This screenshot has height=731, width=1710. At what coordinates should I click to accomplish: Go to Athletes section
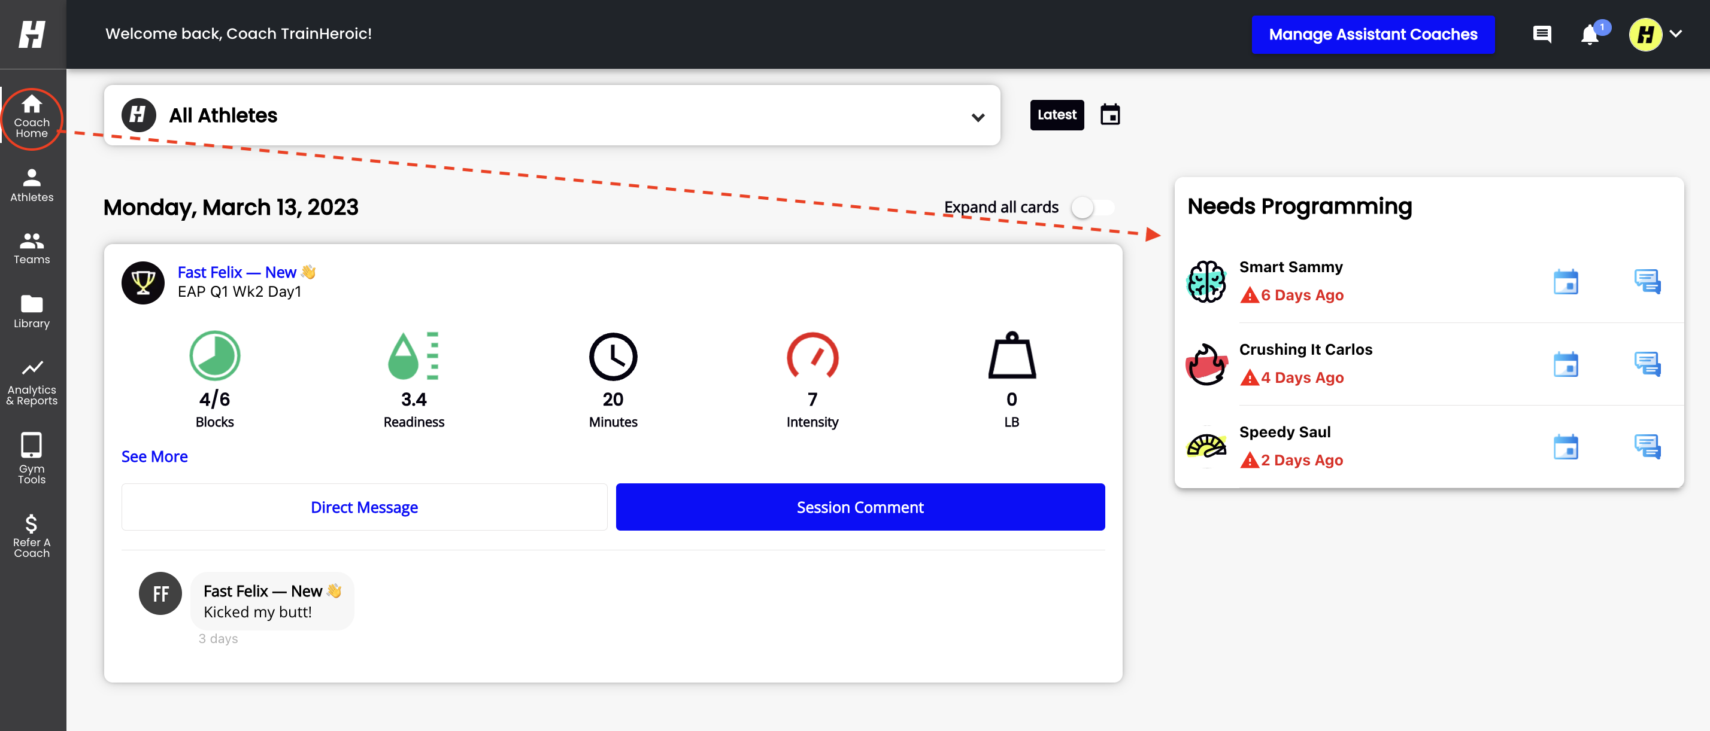pyautogui.click(x=32, y=185)
